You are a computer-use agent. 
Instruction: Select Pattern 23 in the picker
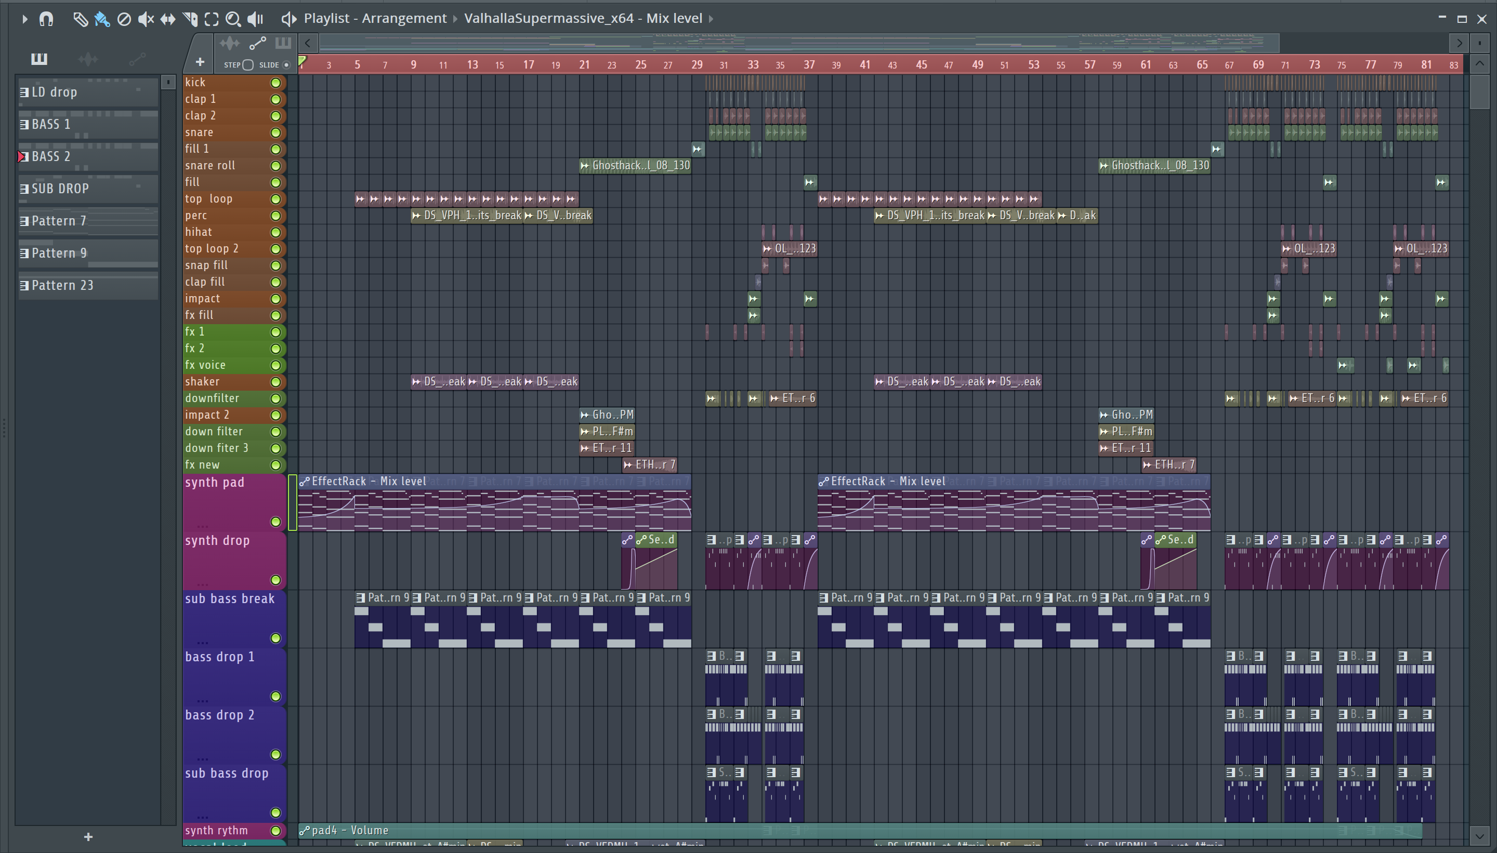pyautogui.click(x=88, y=286)
